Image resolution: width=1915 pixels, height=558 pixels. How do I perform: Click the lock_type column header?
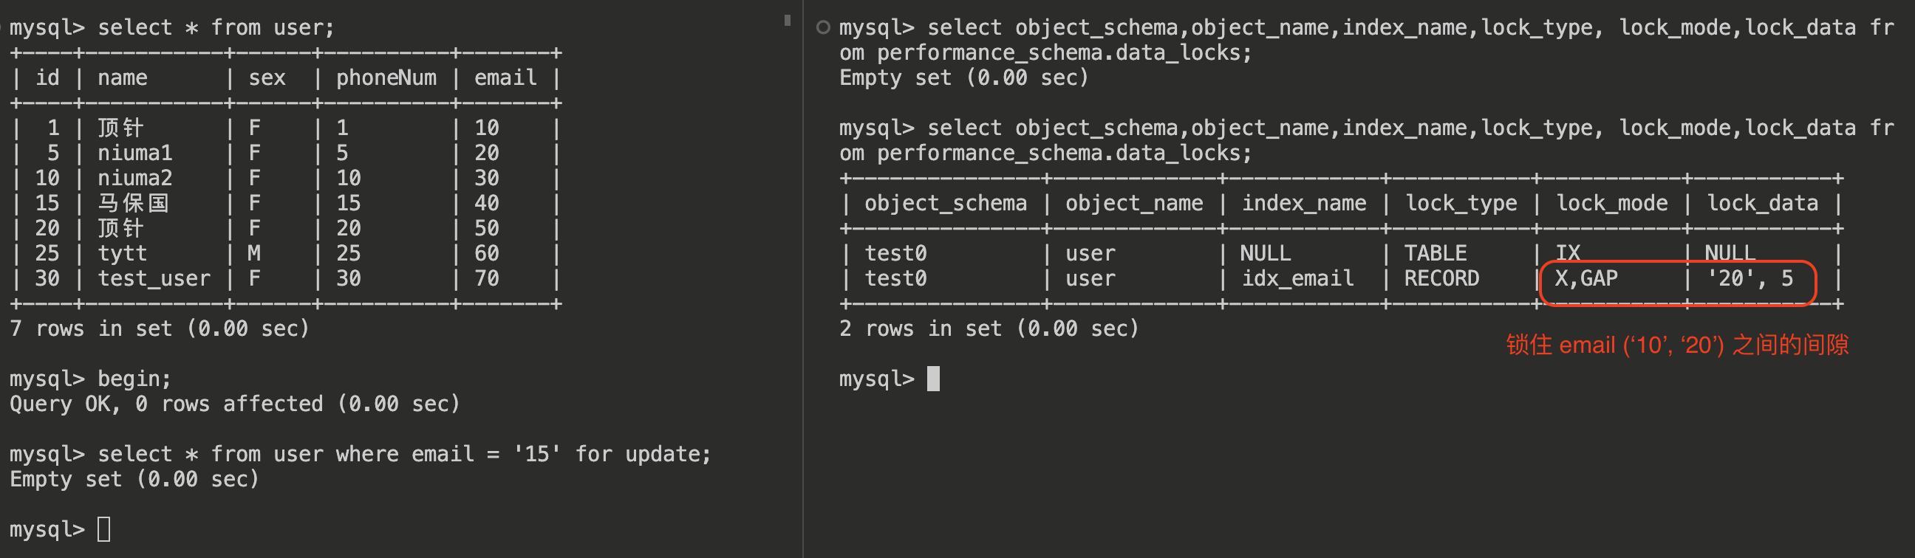click(x=1461, y=204)
